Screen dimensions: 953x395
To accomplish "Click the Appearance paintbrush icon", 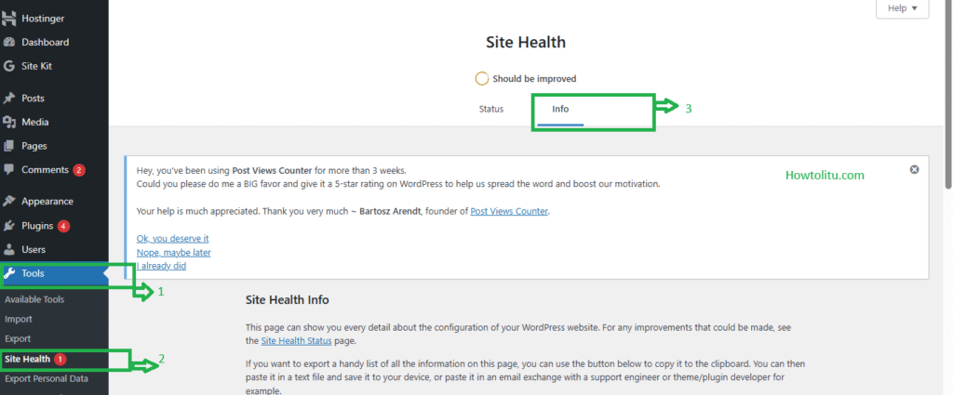I will 9,202.
